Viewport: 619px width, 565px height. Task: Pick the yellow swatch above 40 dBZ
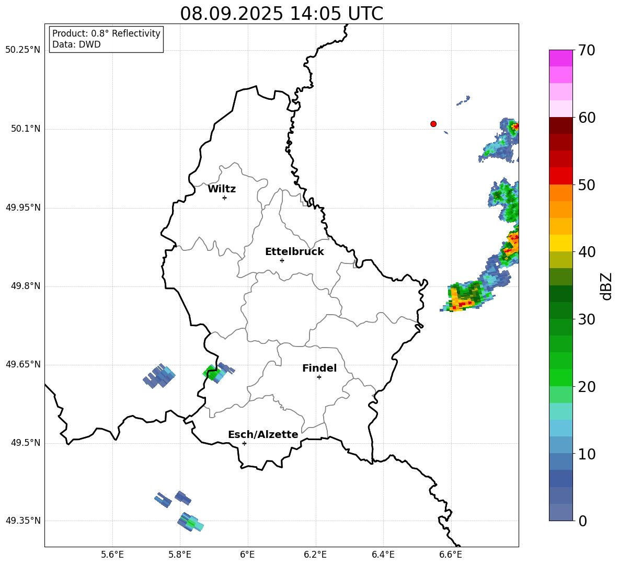pyautogui.click(x=561, y=243)
